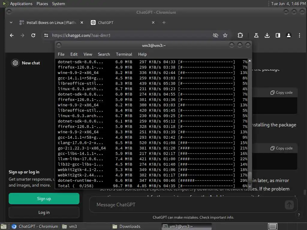Image resolution: width=307 pixels, height=230 pixels.
Task: Click the tracking protection eye icon
Action: 215,35
